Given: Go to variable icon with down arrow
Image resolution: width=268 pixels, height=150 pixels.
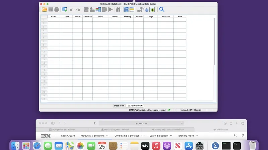Looking at the screenshot, I should (92, 10).
